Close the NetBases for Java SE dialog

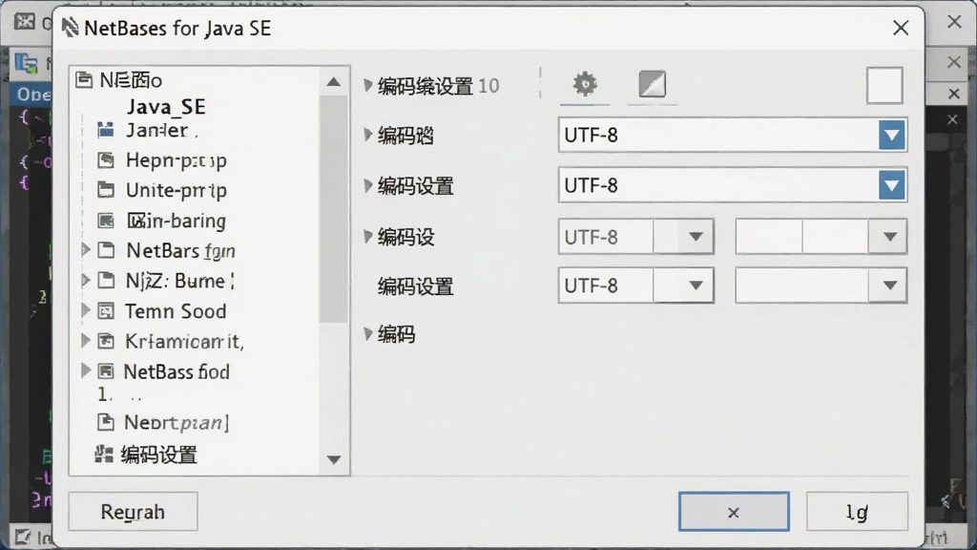(x=901, y=28)
